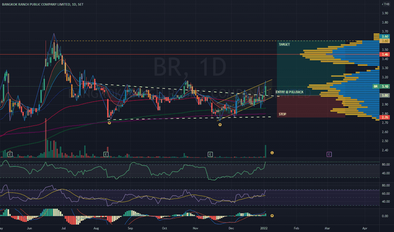
Task: Click the gray 3.00 entry price label
Action: (385, 95)
